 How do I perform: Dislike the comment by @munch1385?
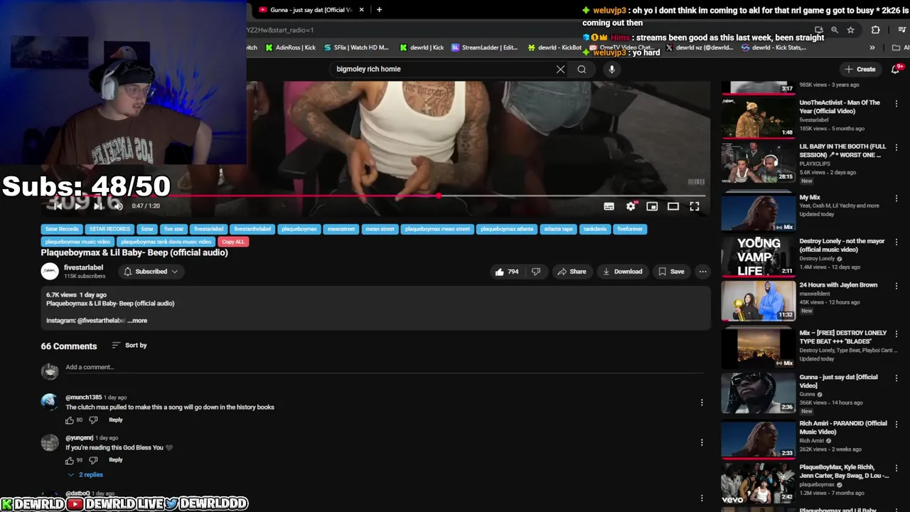pyautogui.click(x=93, y=420)
